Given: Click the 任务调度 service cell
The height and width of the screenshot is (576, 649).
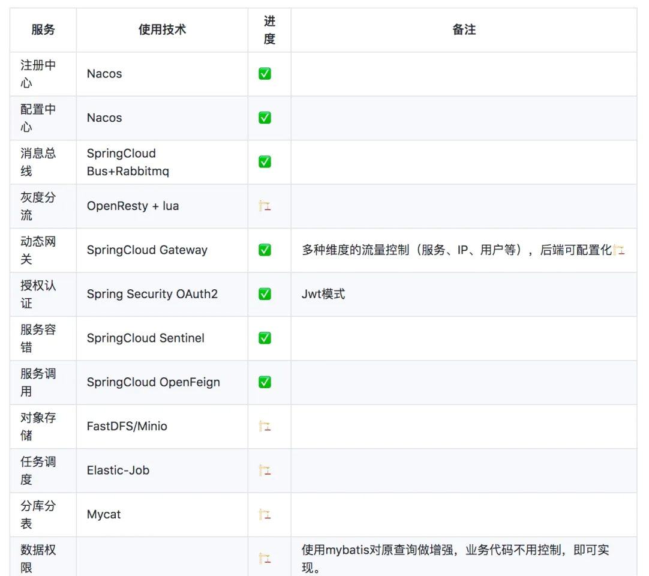Looking at the screenshot, I should coord(43,470).
